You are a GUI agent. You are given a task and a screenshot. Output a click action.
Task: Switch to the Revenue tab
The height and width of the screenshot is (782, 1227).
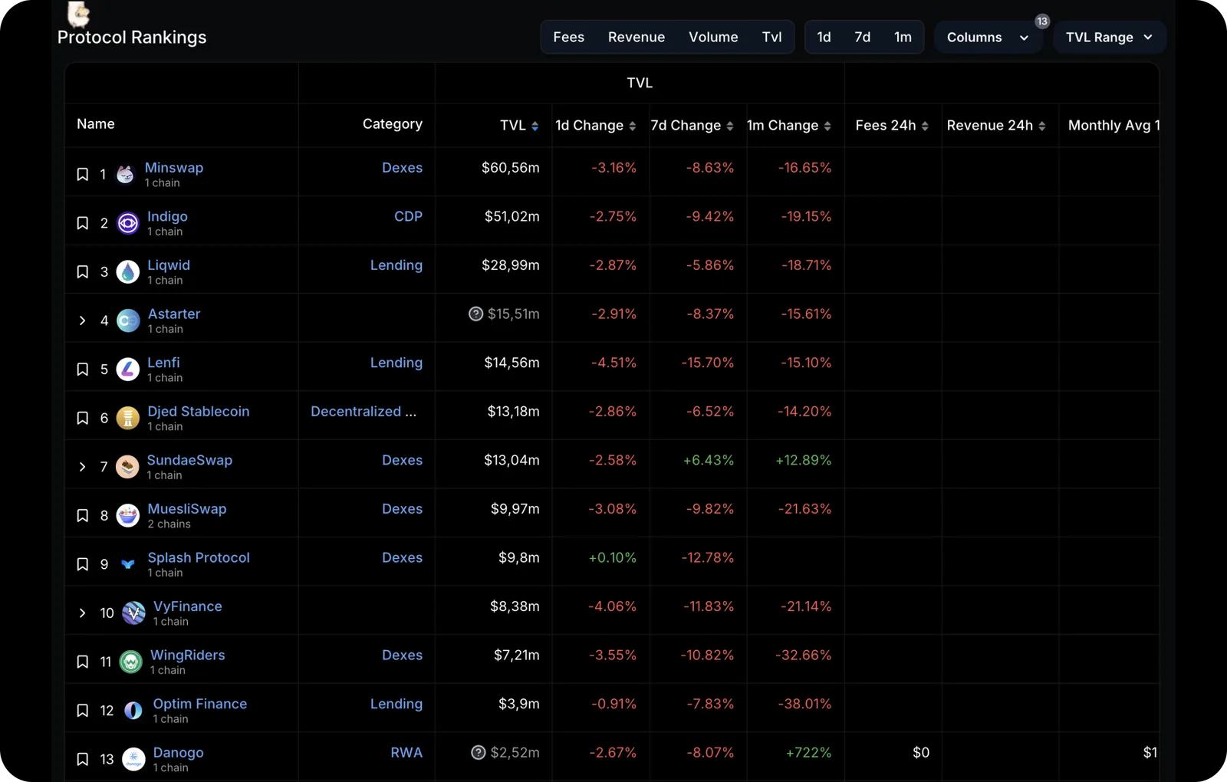point(637,38)
